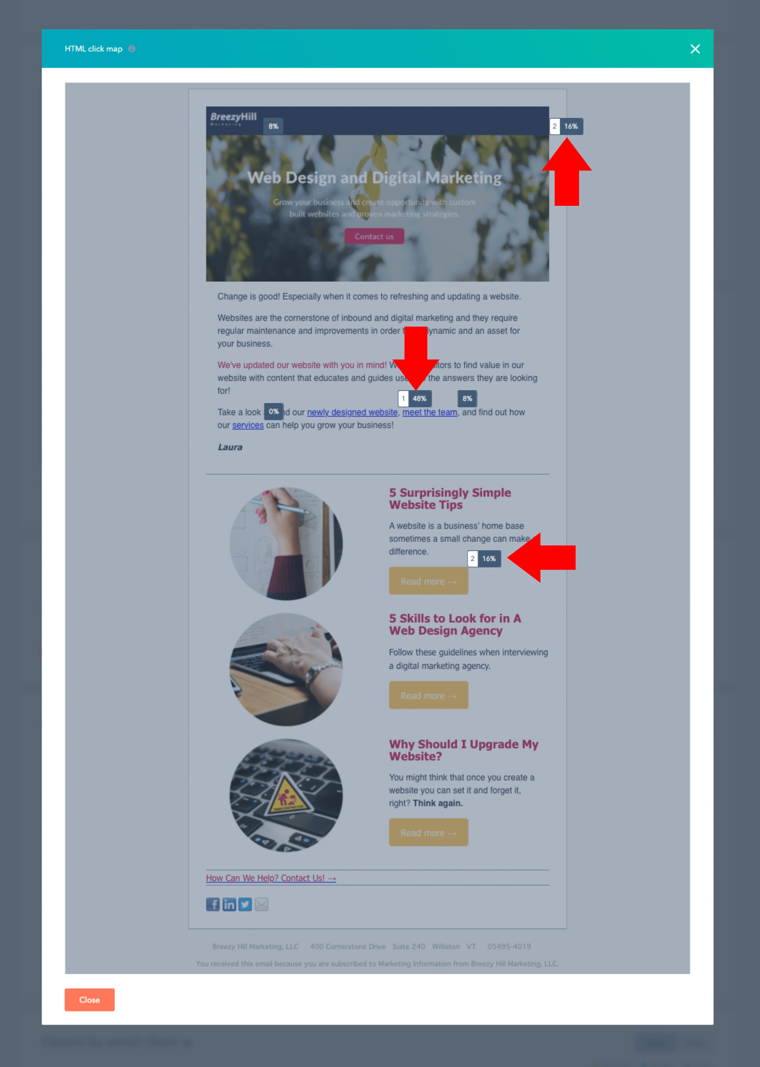The image size is (760, 1067).
Task: Click link number 1 indicator in email body
Action: [x=401, y=398]
